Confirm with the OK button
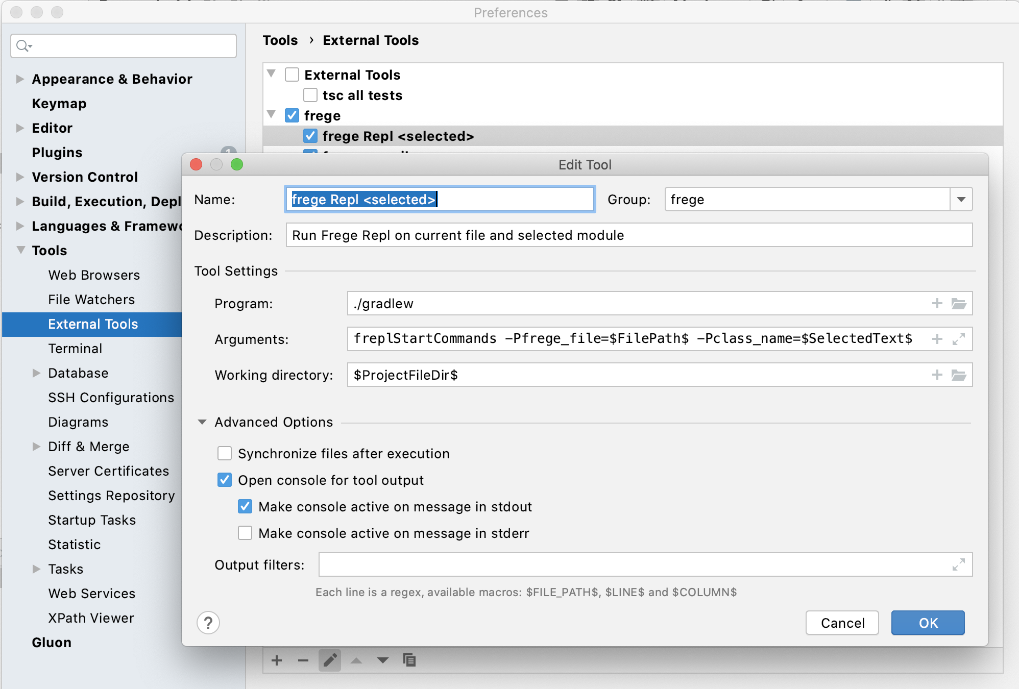The height and width of the screenshot is (689, 1019). point(928,623)
